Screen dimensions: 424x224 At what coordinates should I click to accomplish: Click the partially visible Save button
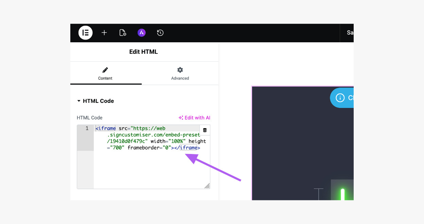[350, 33]
